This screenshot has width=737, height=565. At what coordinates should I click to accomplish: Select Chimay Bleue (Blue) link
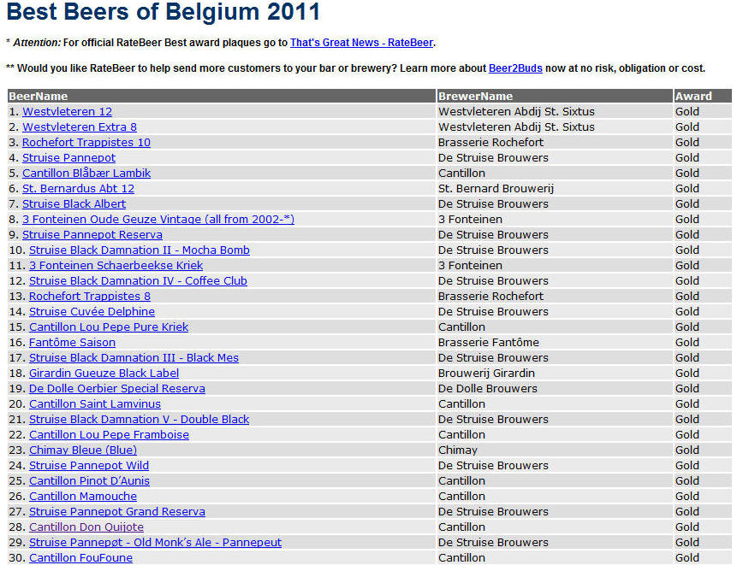pyautogui.click(x=82, y=450)
